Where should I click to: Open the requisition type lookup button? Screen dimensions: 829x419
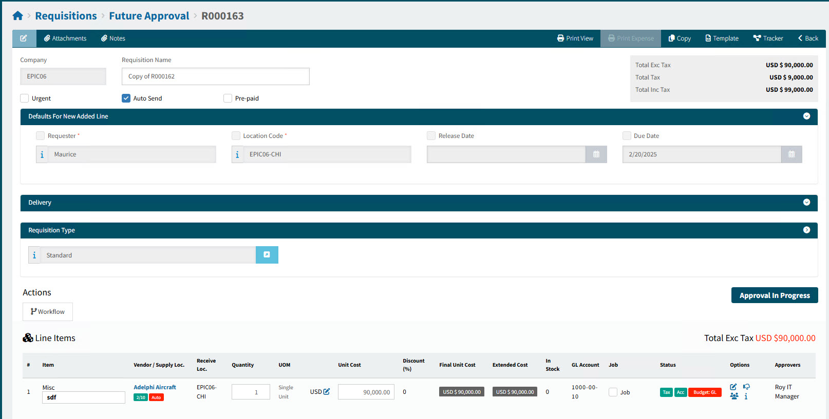pos(267,255)
